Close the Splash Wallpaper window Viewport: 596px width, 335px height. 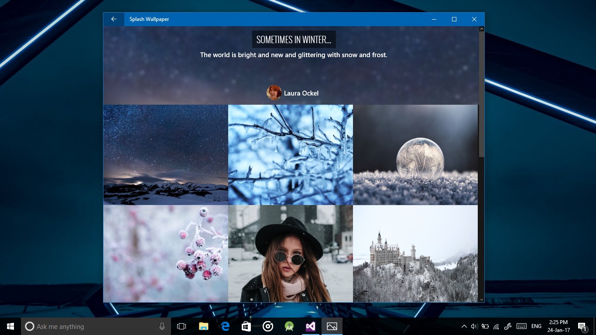coord(474,19)
